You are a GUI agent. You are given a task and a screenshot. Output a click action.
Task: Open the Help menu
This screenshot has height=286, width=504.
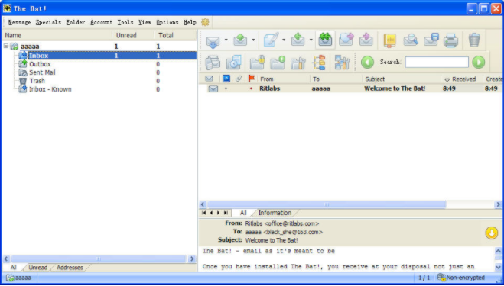click(190, 22)
